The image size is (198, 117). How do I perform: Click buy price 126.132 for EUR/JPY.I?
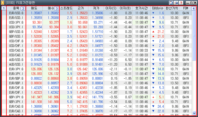click(x=53, y=74)
